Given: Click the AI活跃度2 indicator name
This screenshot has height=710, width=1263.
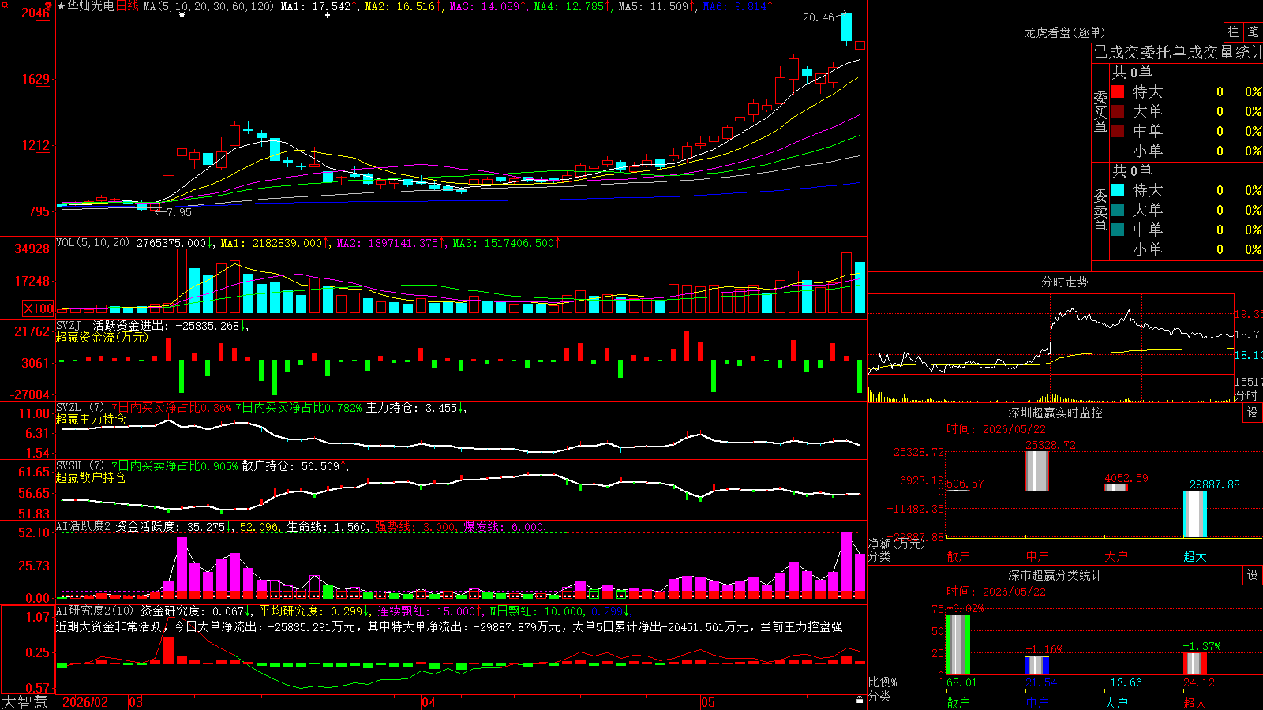Looking at the screenshot, I should coord(84,526).
